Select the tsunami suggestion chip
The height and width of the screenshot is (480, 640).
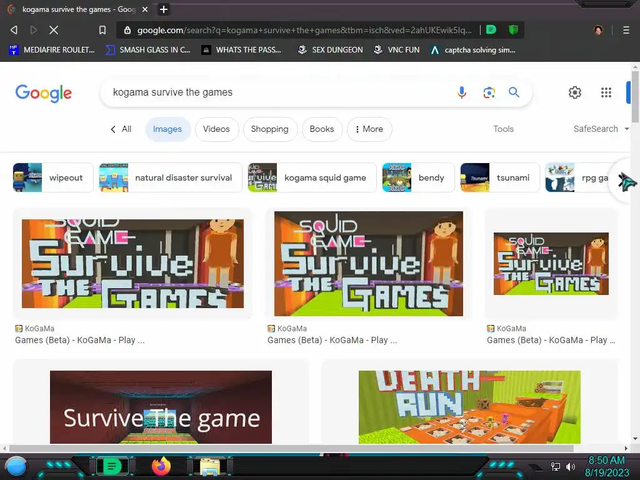pyautogui.click(x=500, y=177)
